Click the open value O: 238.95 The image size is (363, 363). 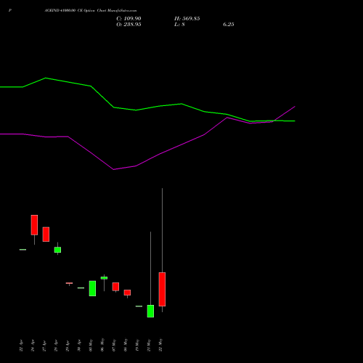point(129,25)
